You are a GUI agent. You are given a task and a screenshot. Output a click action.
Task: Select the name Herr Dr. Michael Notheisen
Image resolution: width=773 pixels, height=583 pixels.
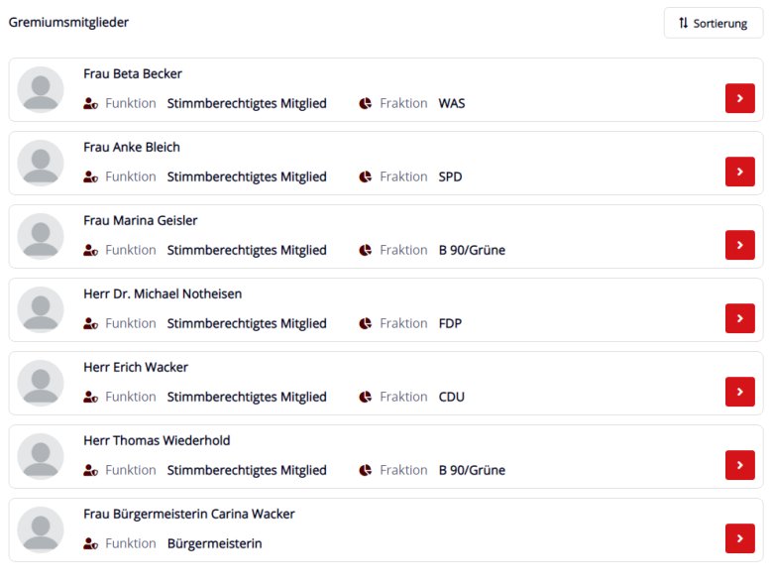point(163,293)
